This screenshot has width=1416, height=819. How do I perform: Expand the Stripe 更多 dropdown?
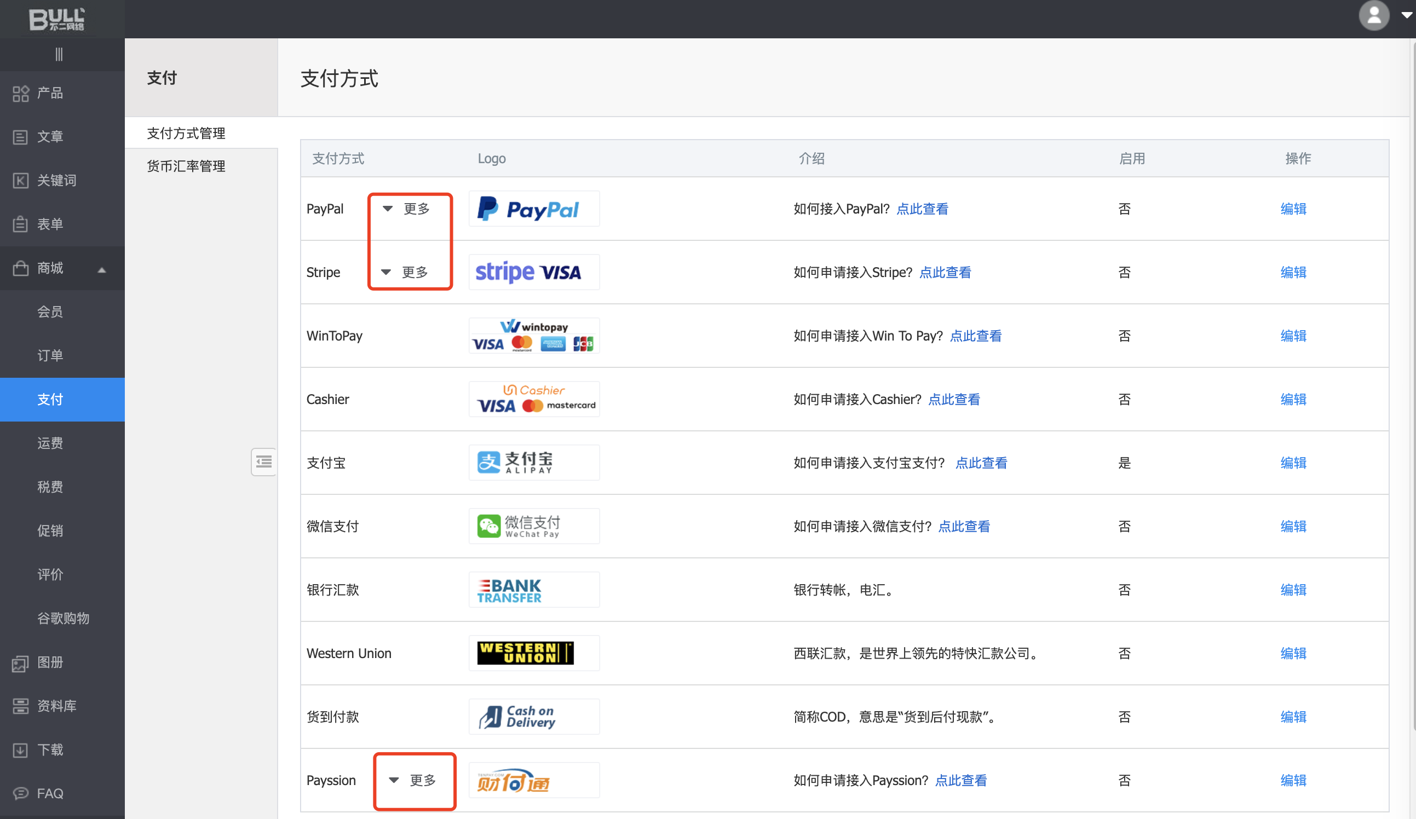coord(406,273)
